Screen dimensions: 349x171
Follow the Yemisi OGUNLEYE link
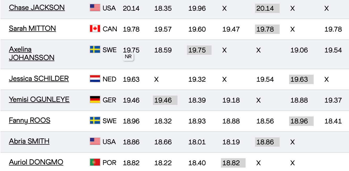(x=39, y=99)
